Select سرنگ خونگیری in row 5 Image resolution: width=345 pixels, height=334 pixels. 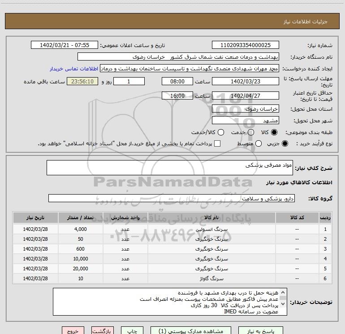211,269
